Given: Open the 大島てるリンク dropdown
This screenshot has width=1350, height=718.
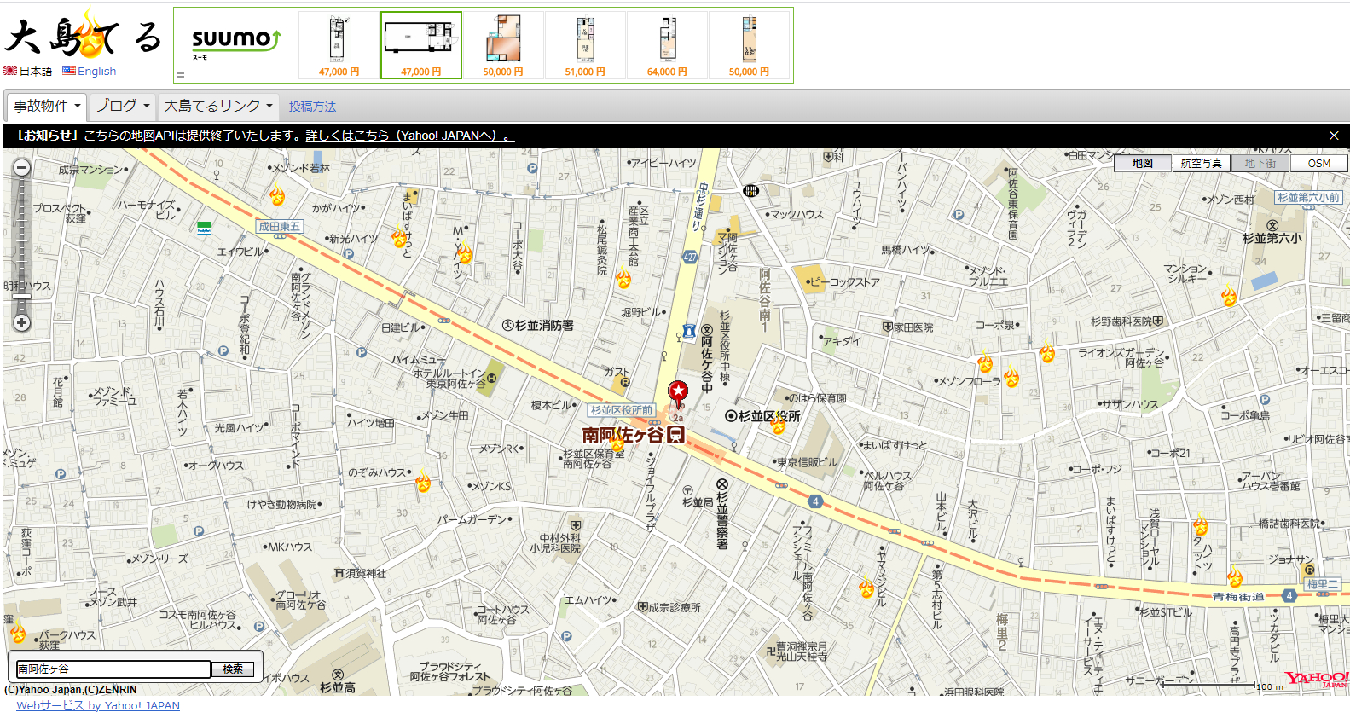Looking at the screenshot, I should pyautogui.click(x=218, y=106).
